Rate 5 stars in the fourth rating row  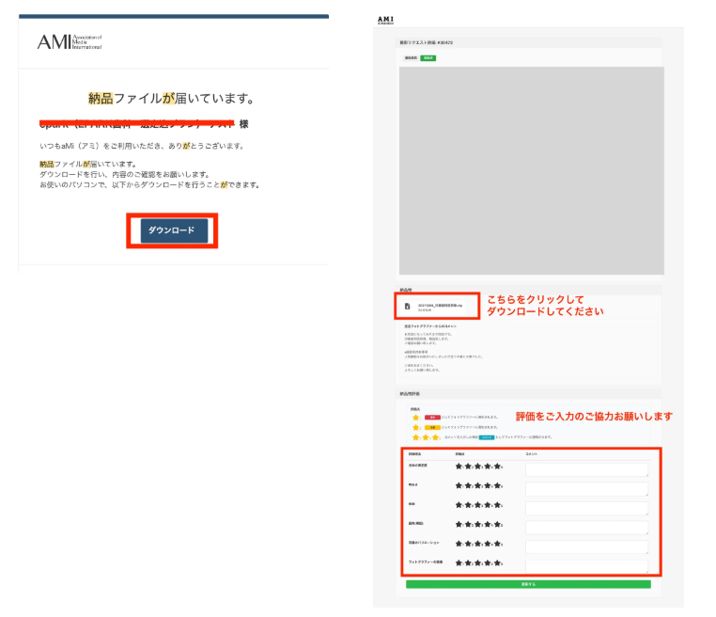[497, 525]
